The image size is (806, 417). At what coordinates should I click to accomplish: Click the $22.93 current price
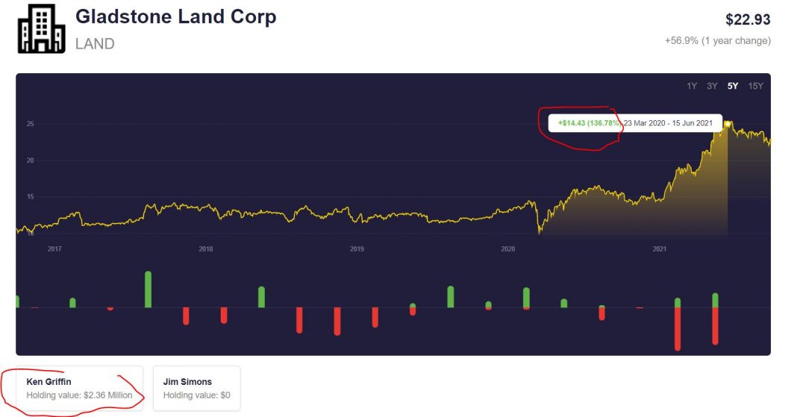[x=748, y=20]
